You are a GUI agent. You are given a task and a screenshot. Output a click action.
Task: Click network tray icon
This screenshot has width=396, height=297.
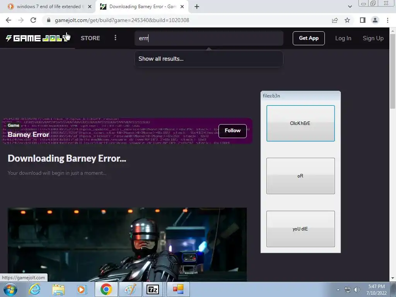click(348, 290)
